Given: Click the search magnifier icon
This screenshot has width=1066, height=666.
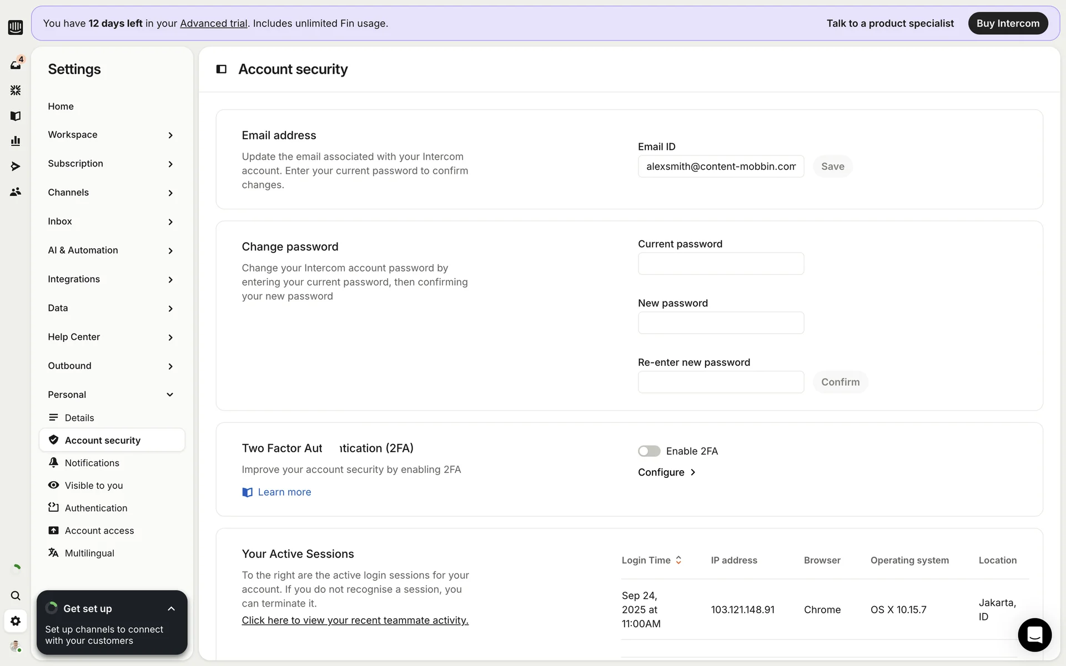Looking at the screenshot, I should point(16,596).
